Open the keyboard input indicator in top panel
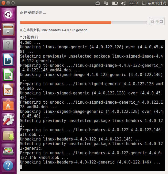The width and height of the screenshot is (168, 174). coord(98,3)
